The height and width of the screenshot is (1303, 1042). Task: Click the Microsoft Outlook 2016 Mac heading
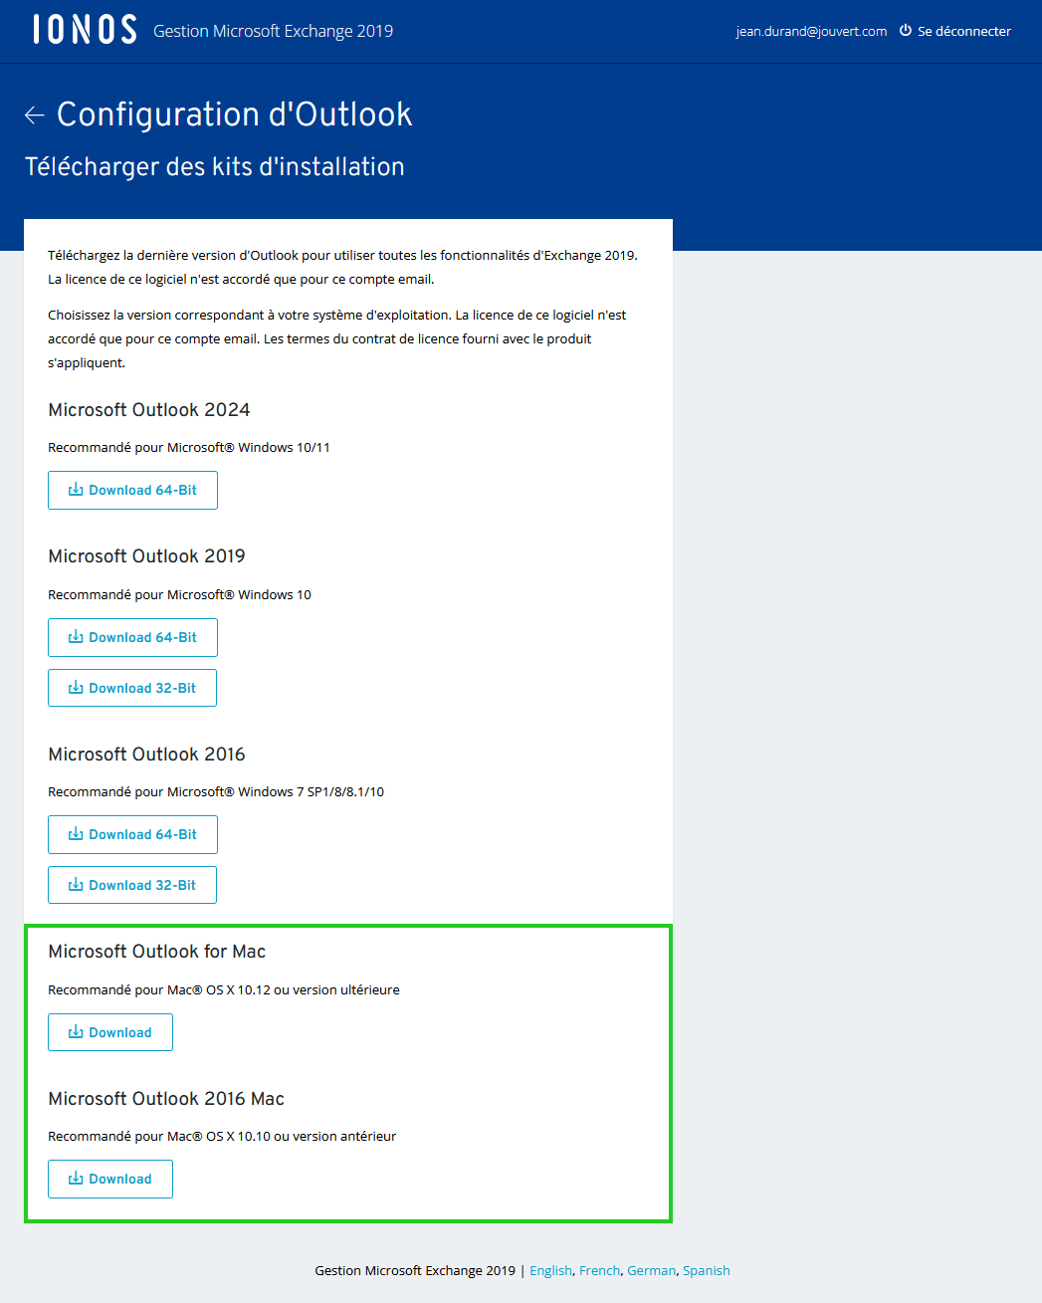(x=166, y=1099)
